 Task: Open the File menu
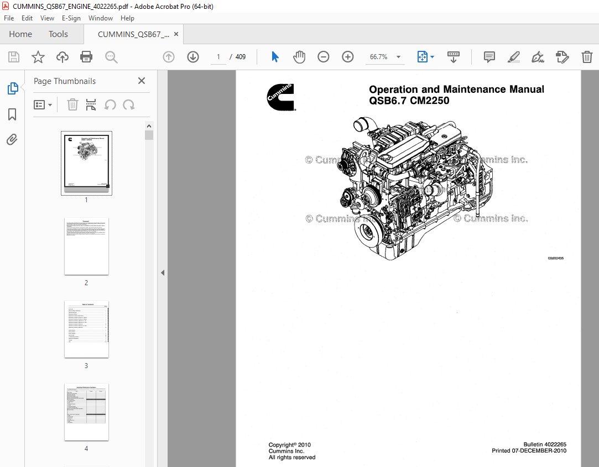click(9, 18)
